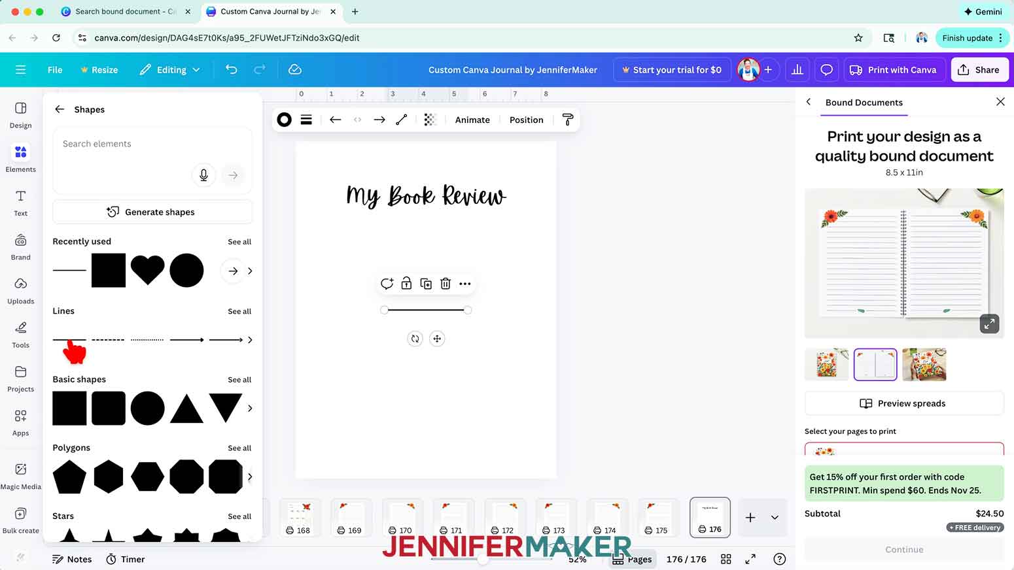Open the Brand sidebar panel
Image resolution: width=1014 pixels, height=570 pixels.
(x=20, y=246)
